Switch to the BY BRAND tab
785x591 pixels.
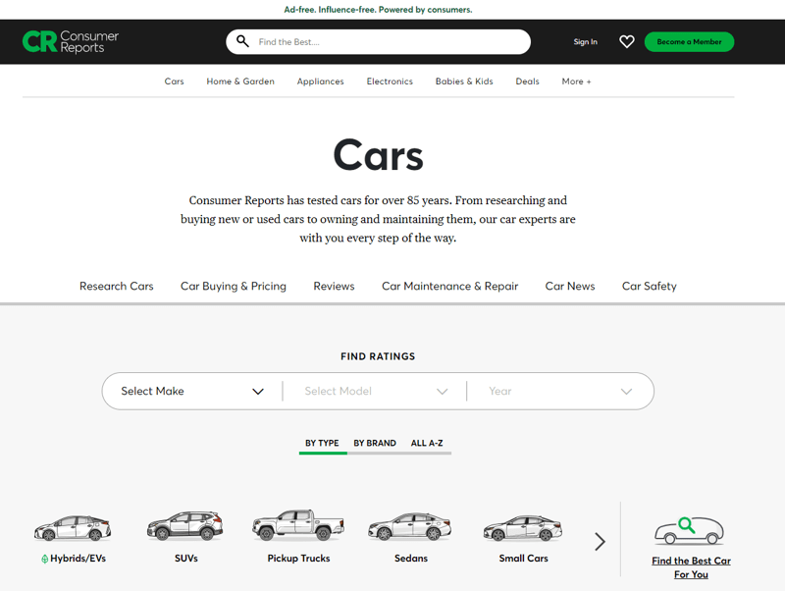pyautogui.click(x=375, y=444)
